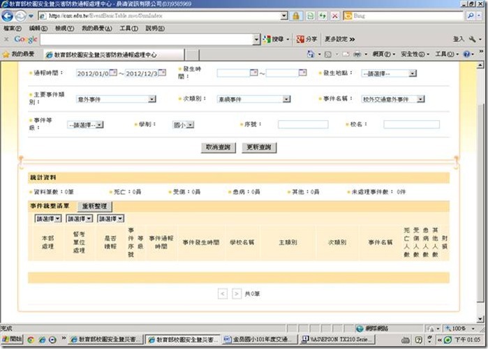Image resolution: width=488 pixels, height=349 pixels.
Task: Click the 序號 input field
Action: point(303,124)
